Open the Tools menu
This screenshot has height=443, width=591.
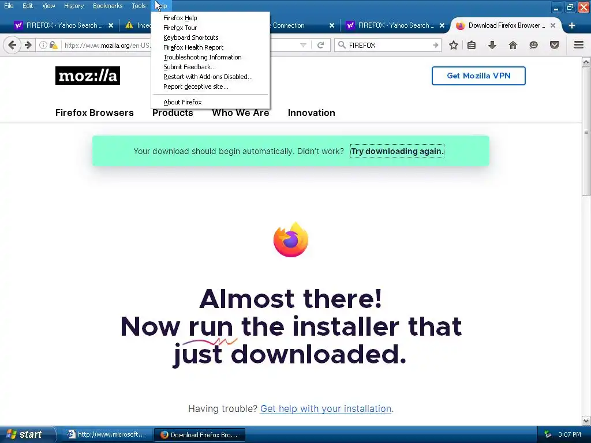coord(139,6)
